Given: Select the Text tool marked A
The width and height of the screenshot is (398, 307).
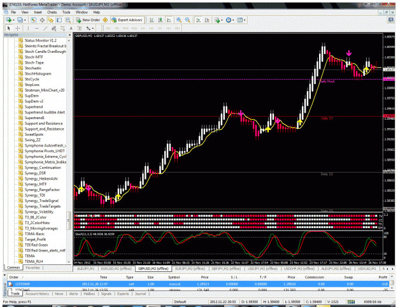Looking at the screenshot, I should click(x=71, y=28).
